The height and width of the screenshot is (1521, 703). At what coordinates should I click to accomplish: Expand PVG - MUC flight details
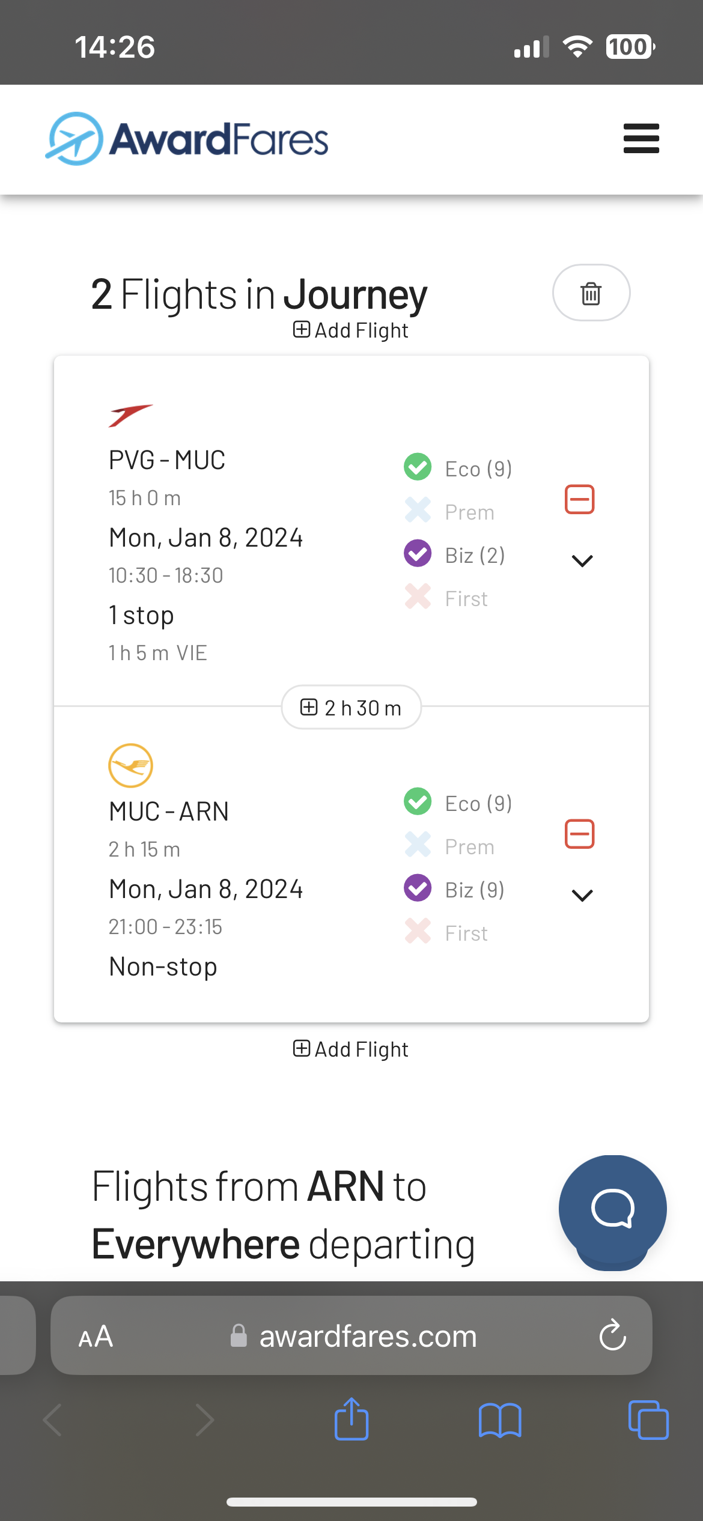coord(582,561)
